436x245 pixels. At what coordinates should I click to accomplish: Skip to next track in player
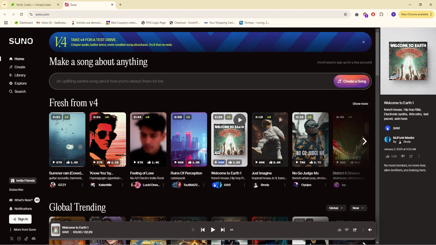point(223,230)
